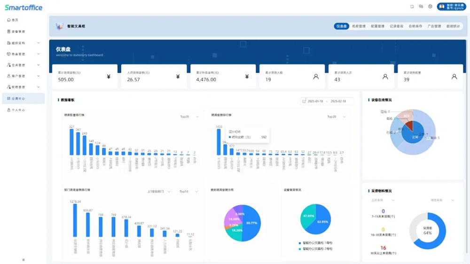Viewport: 470px width, 264px height.
Task: Switch to the 数据统计 tab
Action: coord(453,26)
